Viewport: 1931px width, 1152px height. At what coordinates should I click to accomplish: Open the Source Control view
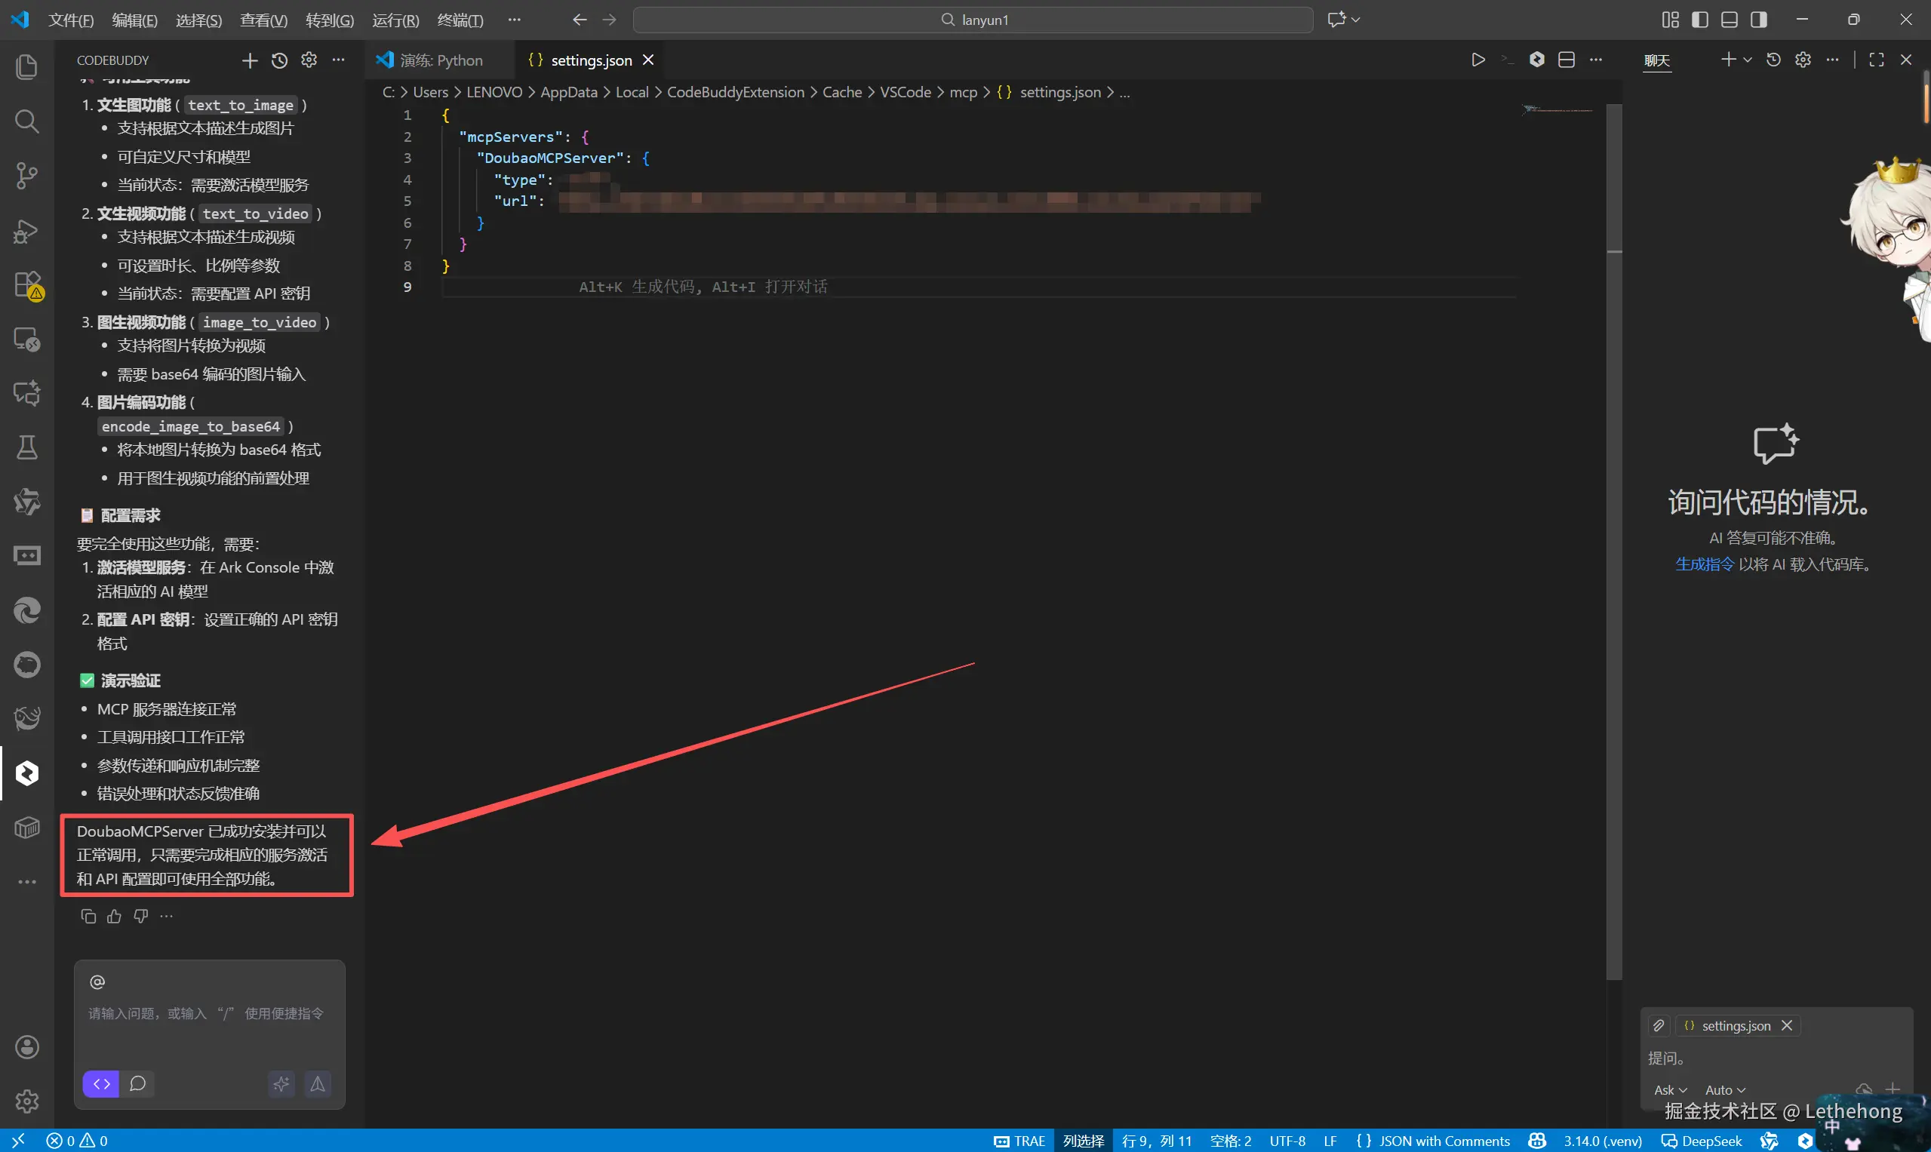[x=26, y=176]
